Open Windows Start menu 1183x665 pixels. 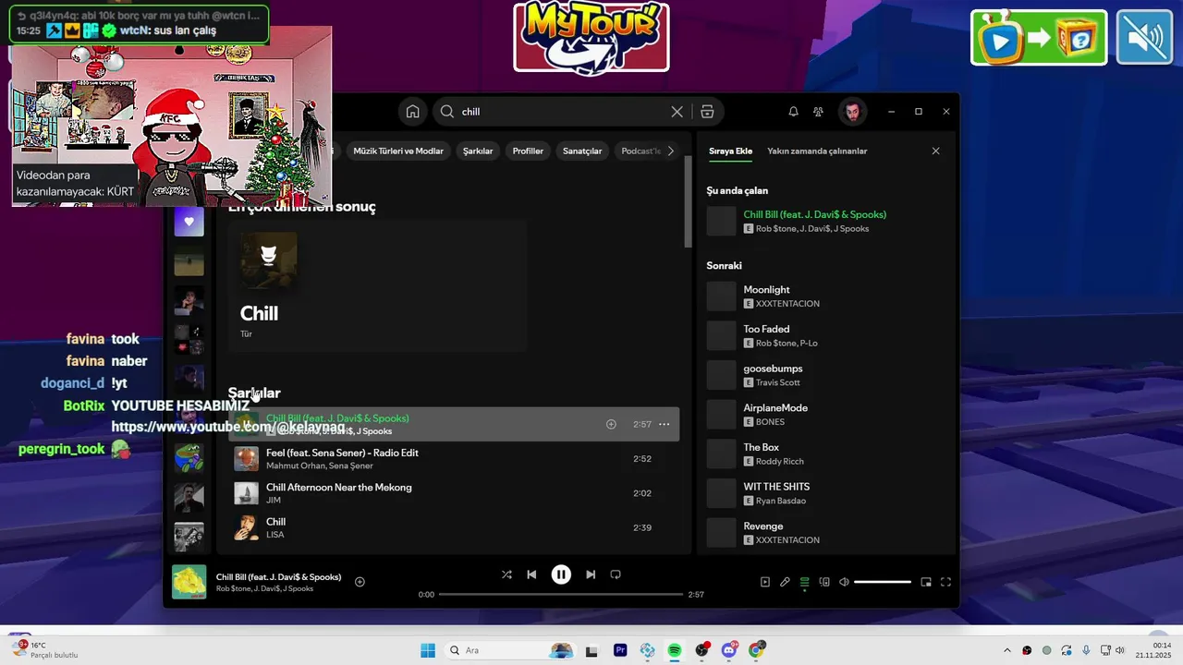pyautogui.click(x=428, y=650)
